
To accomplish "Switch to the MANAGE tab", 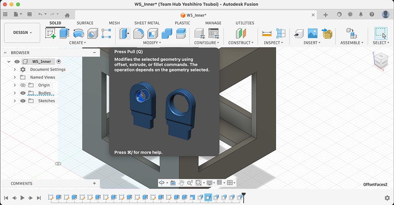I will (213, 23).
